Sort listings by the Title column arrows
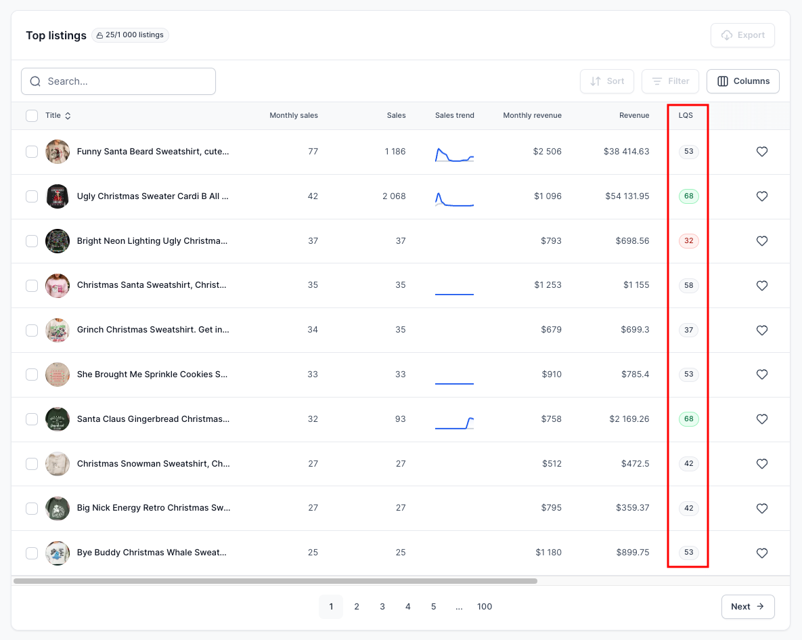This screenshot has height=640, width=802. click(x=68, y=116)
